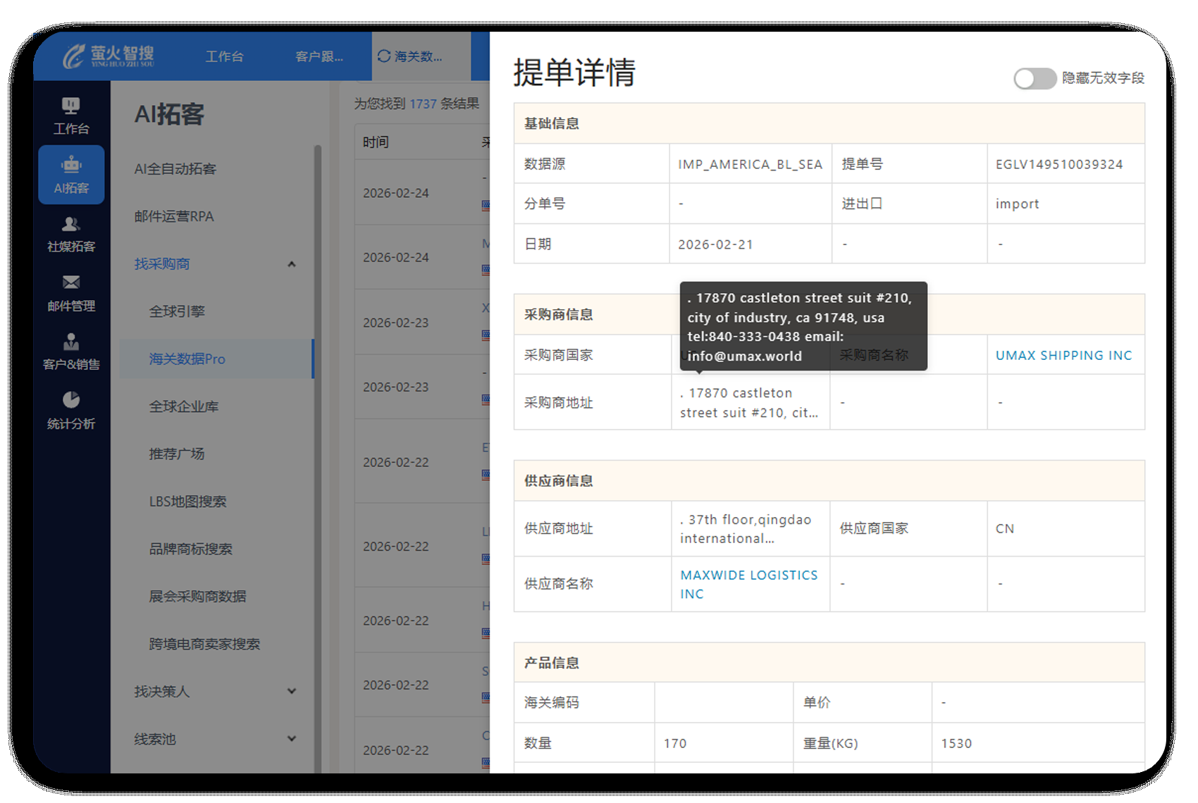The image size is (1198, 803).
Task: Open 全球企业库 in the side menu
Action: pyautogui.click(x=184, y=406)
